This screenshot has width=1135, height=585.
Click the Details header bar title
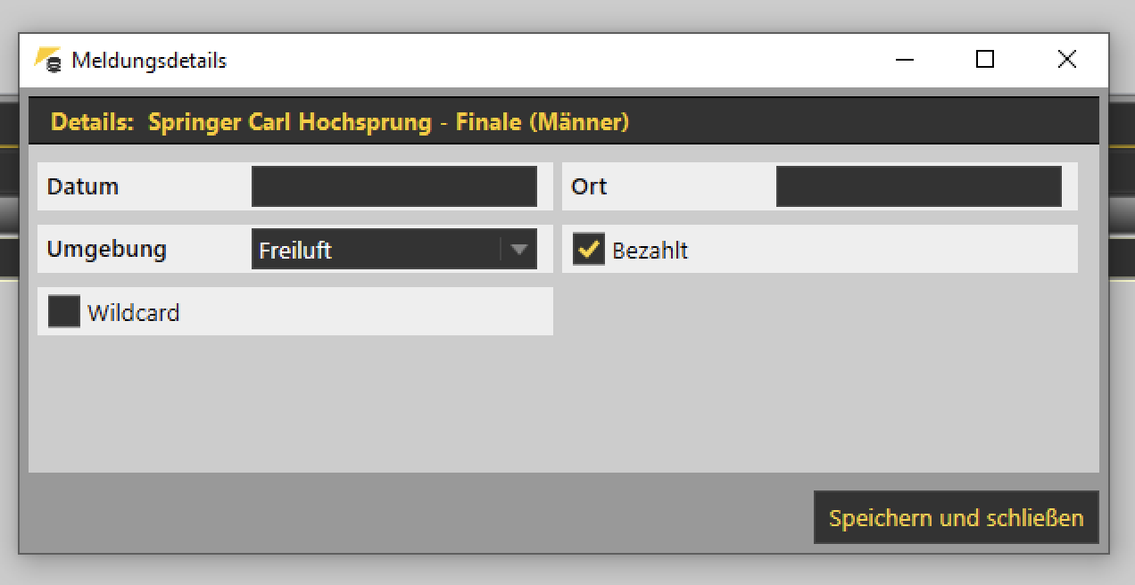click(340, 121)
